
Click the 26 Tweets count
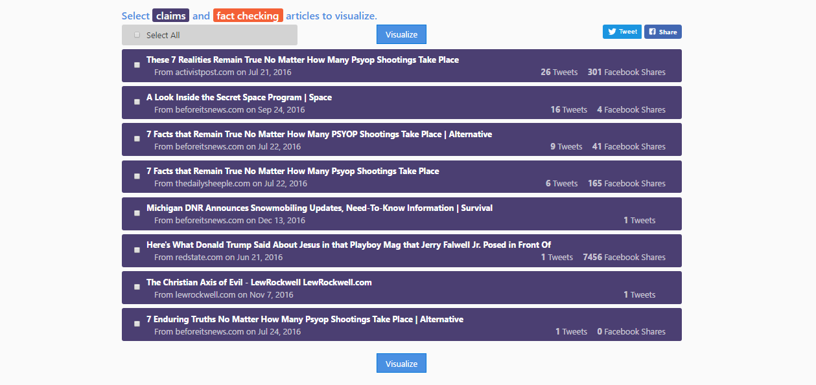coord(559,72)
